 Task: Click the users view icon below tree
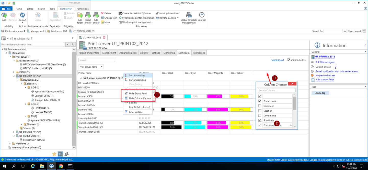point(67,154)
